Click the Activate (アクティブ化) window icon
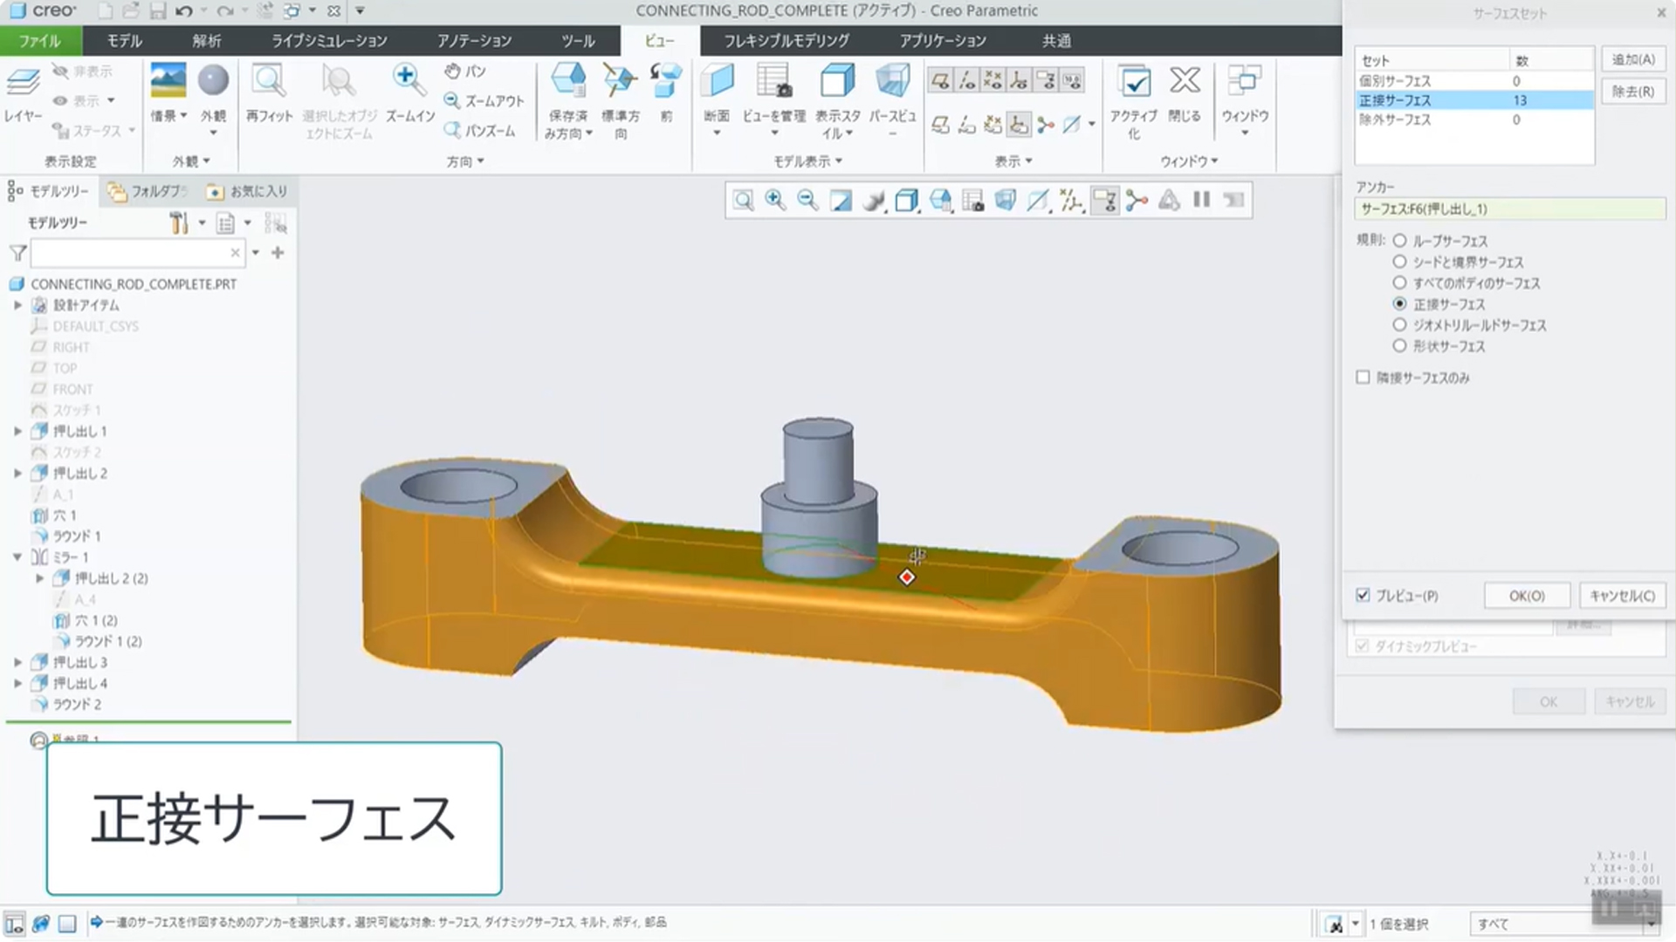The image size is (1676, 942). click(1133, 84)
